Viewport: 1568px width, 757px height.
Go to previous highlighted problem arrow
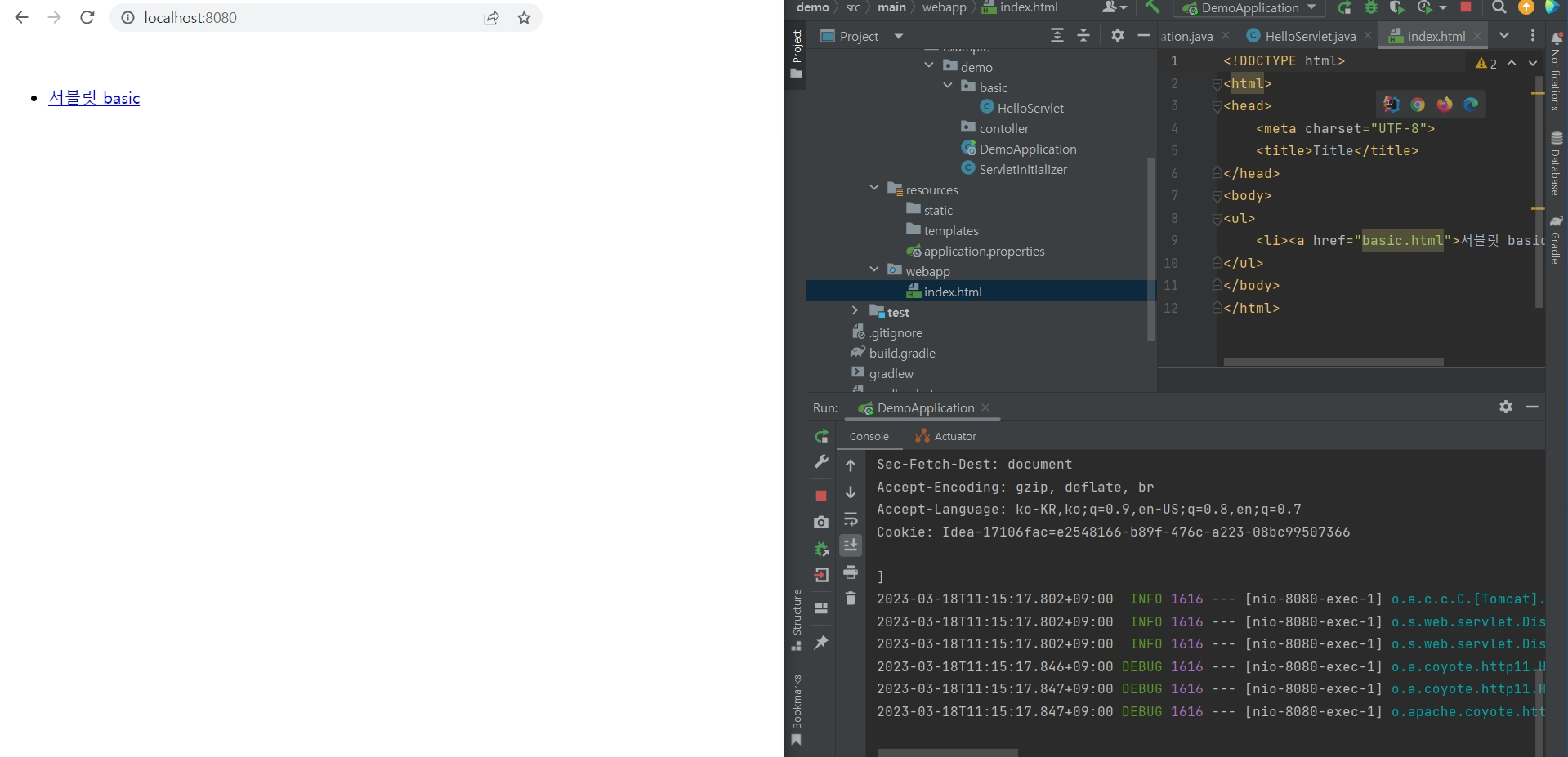tap(1512, 63)
